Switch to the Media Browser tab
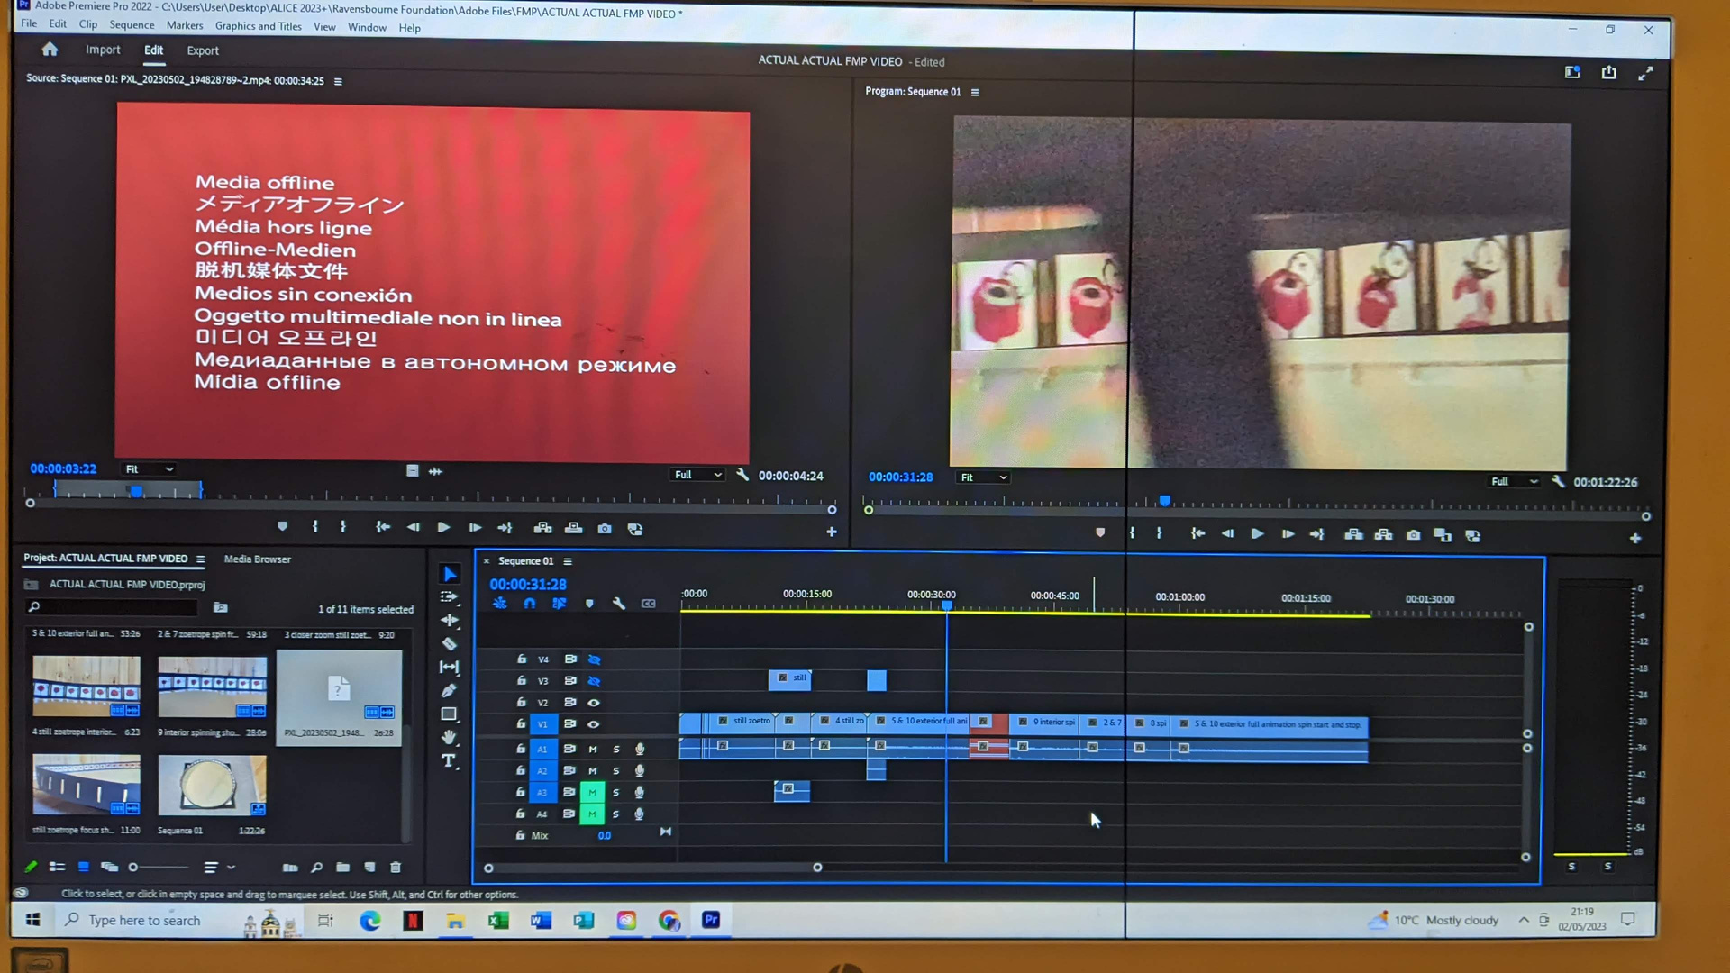The width and height of the screenshot is (1730, 973). point(257,559)
